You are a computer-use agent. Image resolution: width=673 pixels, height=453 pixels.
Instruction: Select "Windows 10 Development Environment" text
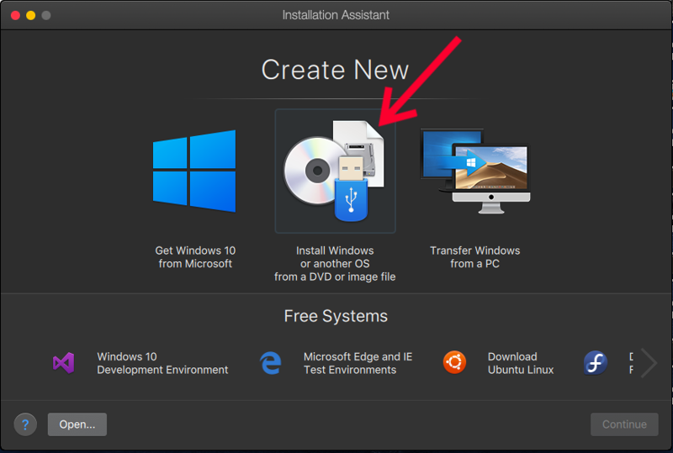click(x=162, y=363)
